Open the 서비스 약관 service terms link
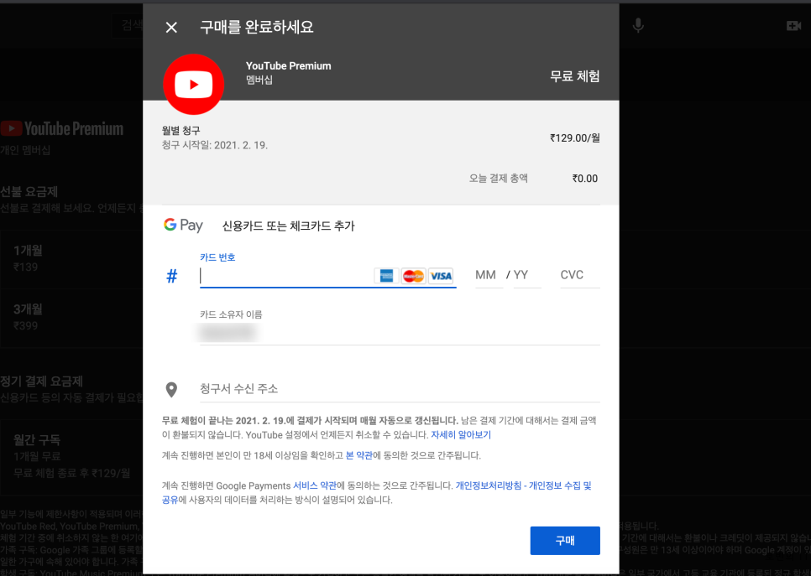This screenshot has height=576, width=811. [x=315, y=485]
